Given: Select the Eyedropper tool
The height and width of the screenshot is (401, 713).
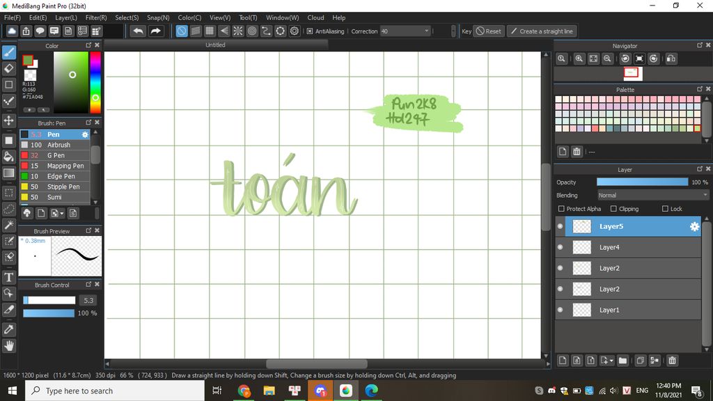Looking at the screenshot, I should point(9,329).
